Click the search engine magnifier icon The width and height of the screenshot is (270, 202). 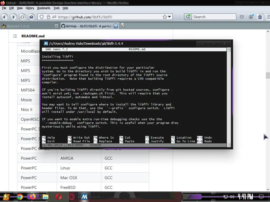(x=188, y=17)
